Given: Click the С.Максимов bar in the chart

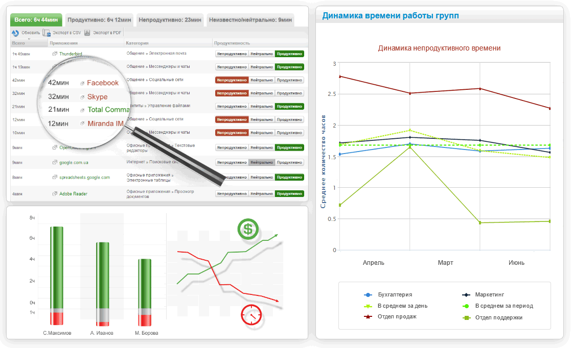Looking at the screenshot, I should point(57,276).
